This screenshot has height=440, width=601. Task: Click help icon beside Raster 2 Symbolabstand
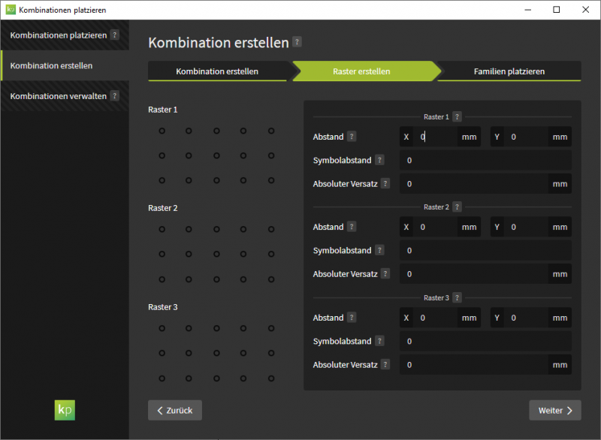[x=379, y=251]
